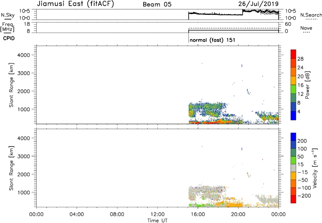Image resolution: width=322 pixels, height=223 pixels.
Task: Click the "Slant Range [km]" label of velocity panel
Action: tap(11, 168)
